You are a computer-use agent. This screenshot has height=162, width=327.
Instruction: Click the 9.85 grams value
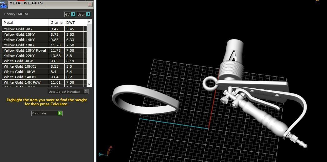click(54, 40)
